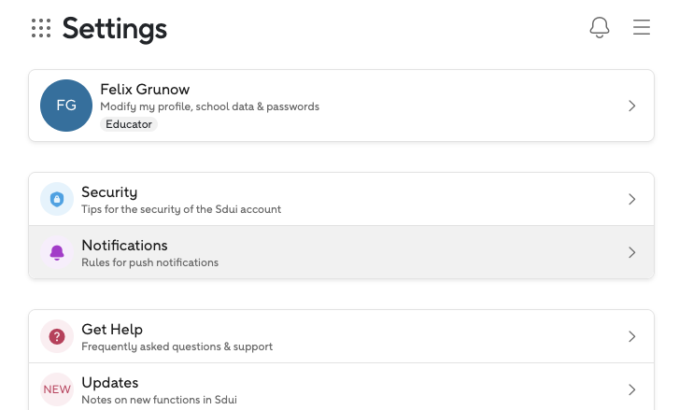Click the Educator role badge
Image resolution: width=679 pixels, height=410 pixels.
pos(129,124)
